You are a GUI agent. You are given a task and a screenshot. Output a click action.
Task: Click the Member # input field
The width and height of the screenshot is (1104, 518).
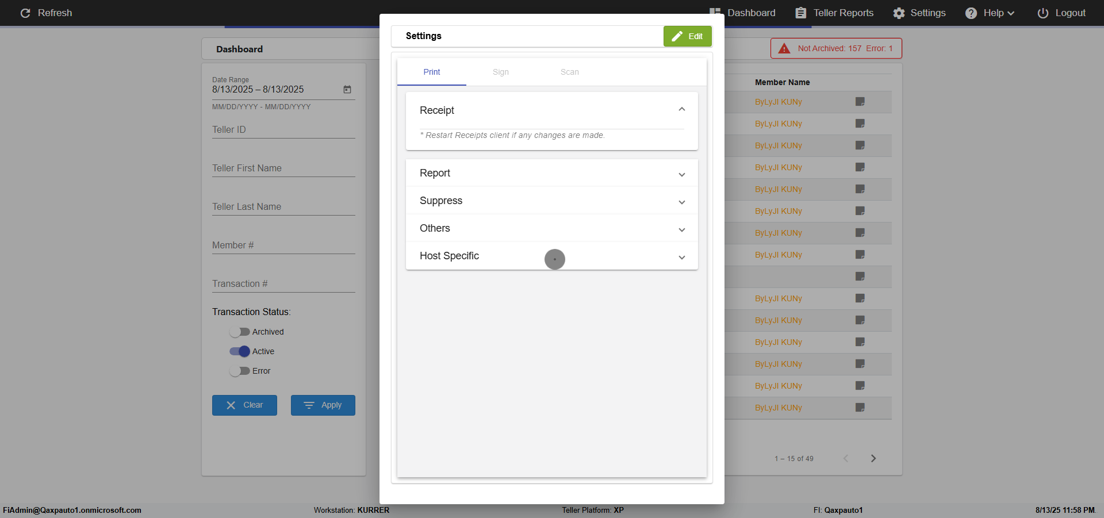click(283, 245)
